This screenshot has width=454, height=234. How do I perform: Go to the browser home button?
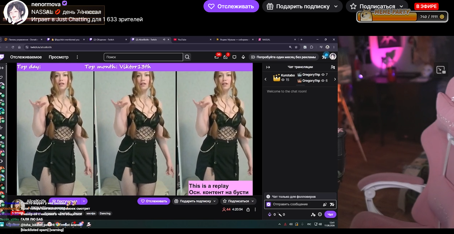(x=19, y=47)
